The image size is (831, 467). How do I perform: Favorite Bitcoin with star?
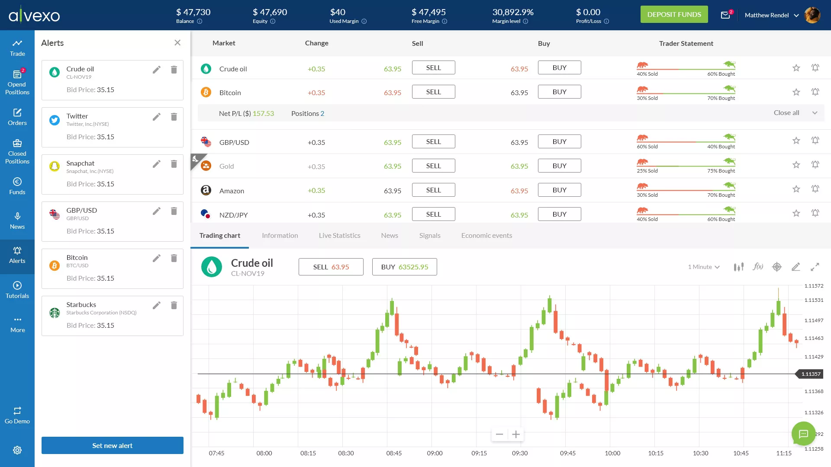[x=796, y=92]
